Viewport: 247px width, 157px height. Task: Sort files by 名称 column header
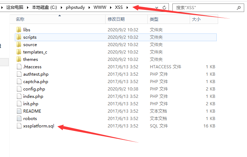pos(20,20)
